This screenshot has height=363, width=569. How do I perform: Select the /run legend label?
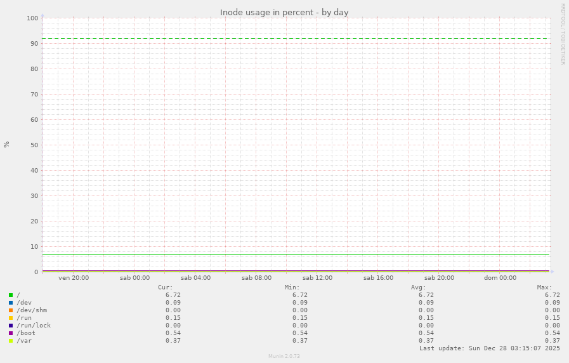pos(24,318)
